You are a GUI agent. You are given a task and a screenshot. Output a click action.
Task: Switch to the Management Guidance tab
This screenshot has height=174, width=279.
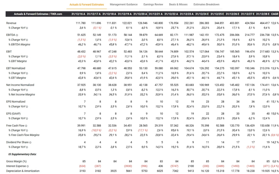click(124, 4)
